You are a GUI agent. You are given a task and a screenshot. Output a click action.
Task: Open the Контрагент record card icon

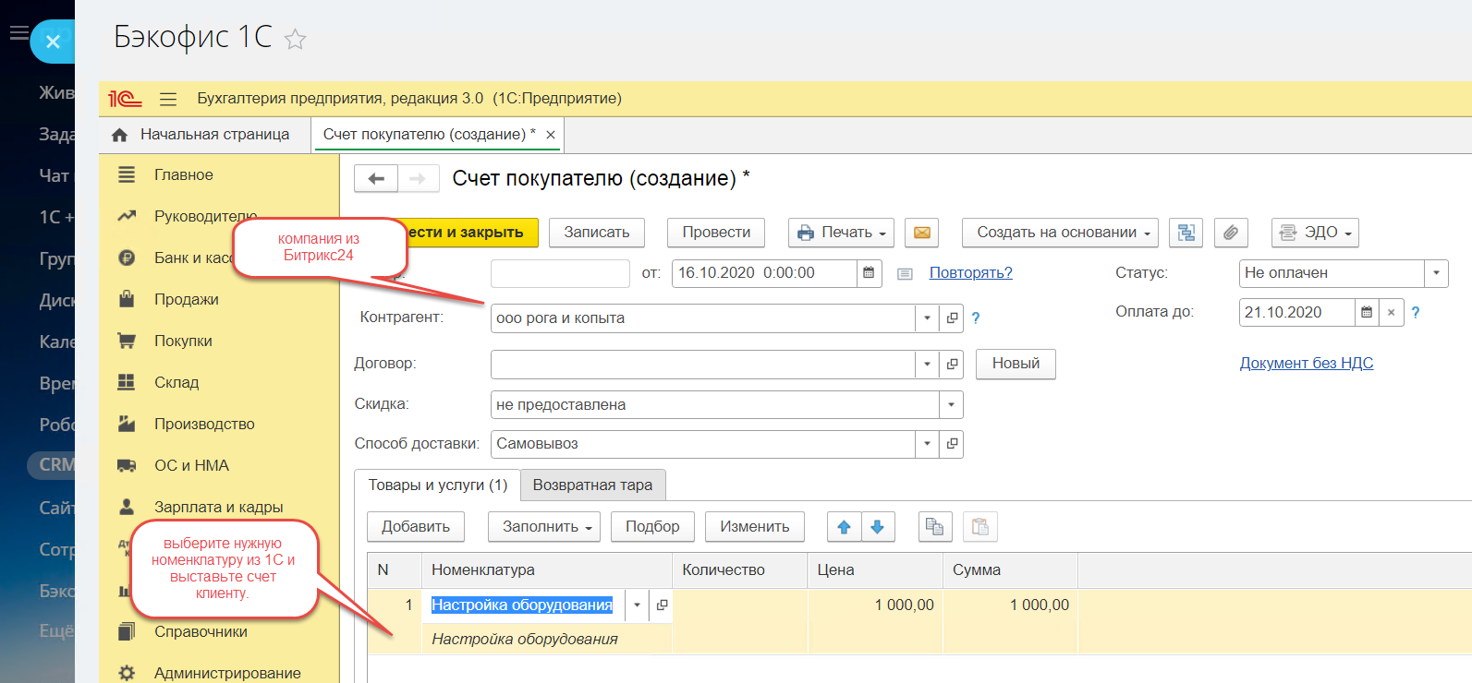952,318
